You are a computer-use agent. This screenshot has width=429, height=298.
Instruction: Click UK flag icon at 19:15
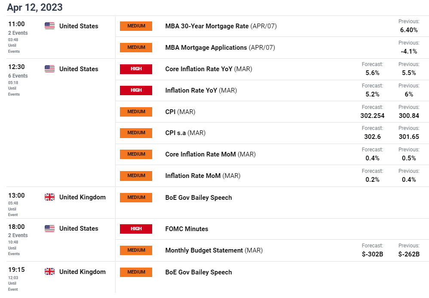pos(49,271)
